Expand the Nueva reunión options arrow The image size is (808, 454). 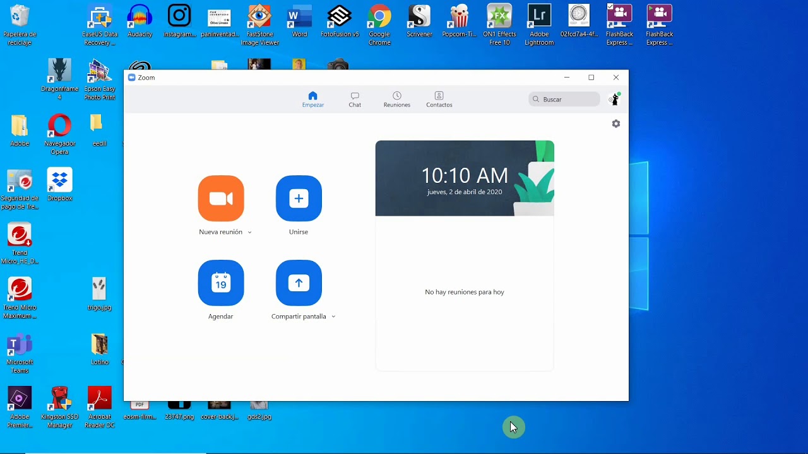(x=249, y=232)
